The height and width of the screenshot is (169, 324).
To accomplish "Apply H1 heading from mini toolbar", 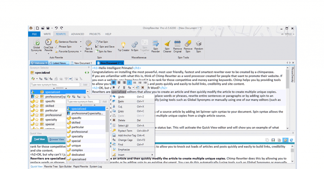I will [x=134, y=83].
